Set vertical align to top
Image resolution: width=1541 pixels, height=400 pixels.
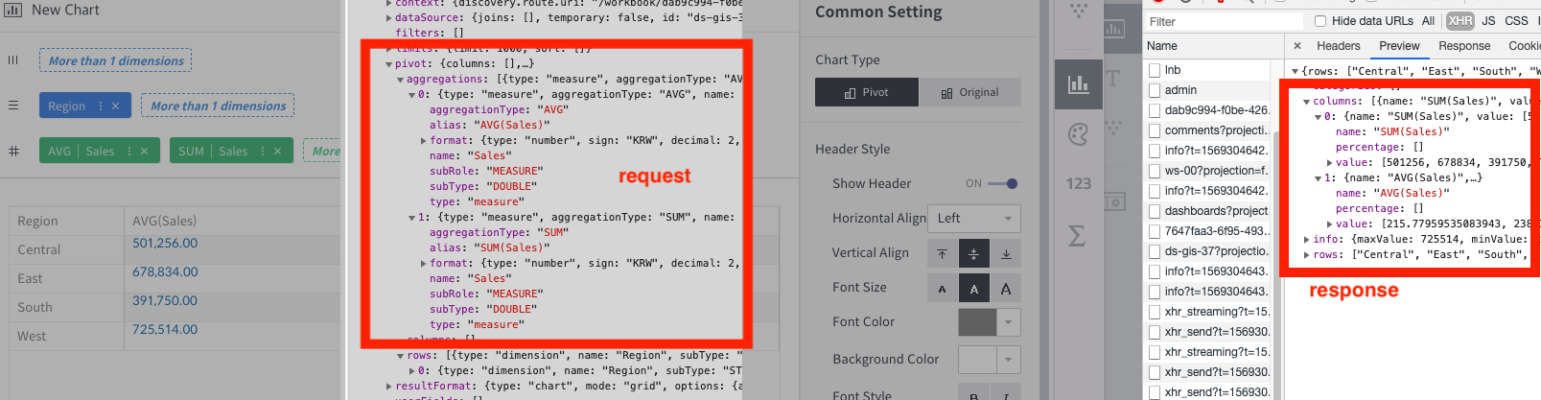942,253
